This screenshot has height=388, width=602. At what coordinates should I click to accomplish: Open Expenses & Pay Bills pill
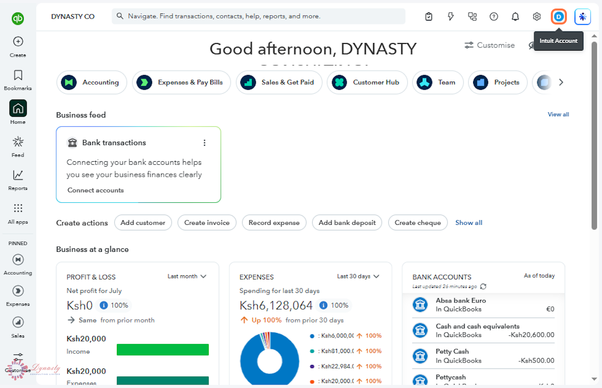181,82
